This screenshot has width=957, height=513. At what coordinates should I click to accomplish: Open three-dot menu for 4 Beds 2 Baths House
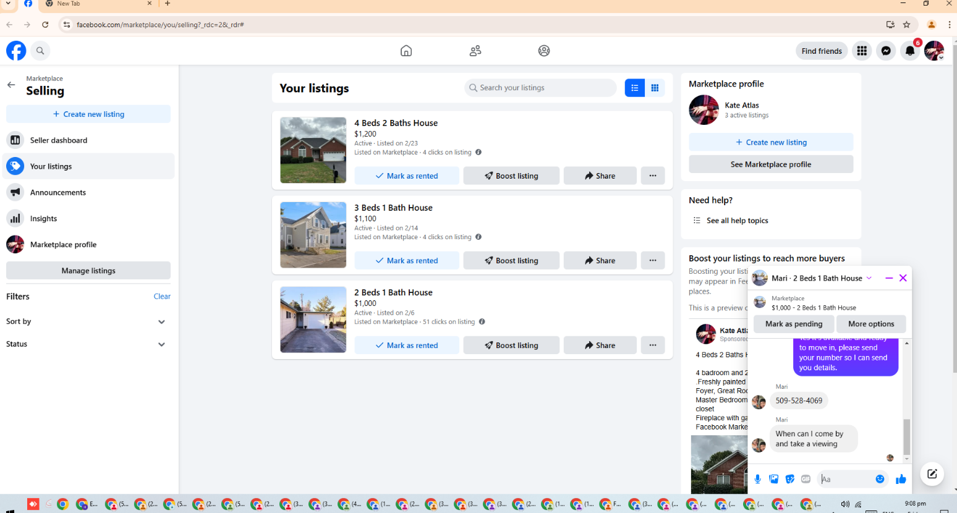pyautogui.click(x=653, y=176)
